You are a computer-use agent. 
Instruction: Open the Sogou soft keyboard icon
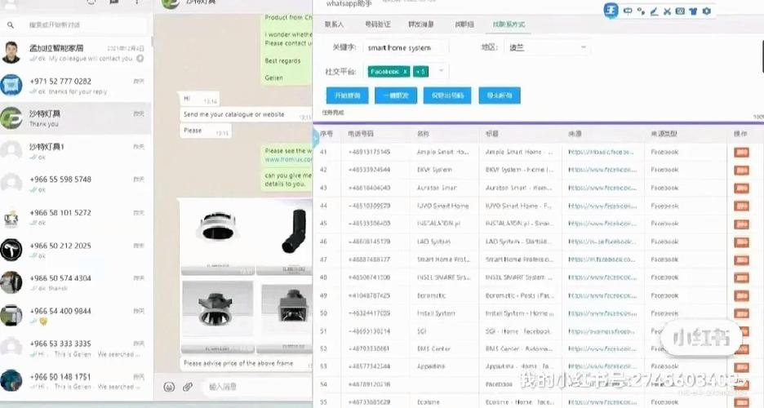click(x=680, y=11)
